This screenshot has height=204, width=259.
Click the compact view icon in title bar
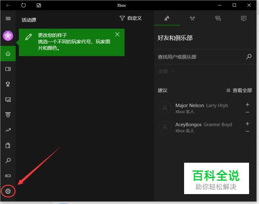tap(39, 5)
